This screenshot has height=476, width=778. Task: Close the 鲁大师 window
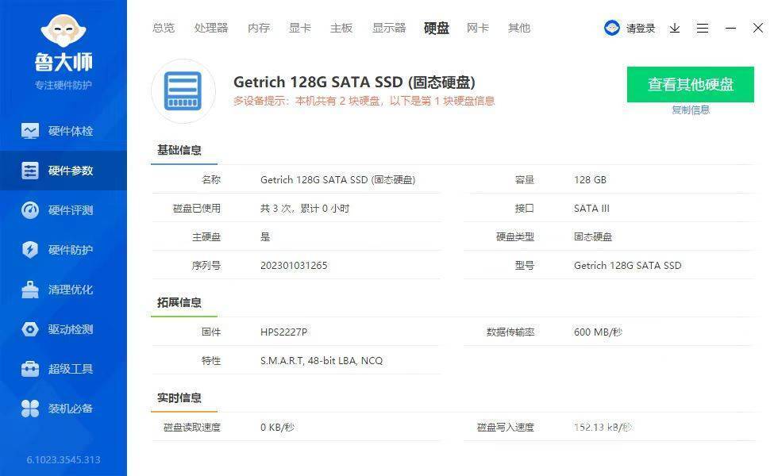[x=757, y=28]
